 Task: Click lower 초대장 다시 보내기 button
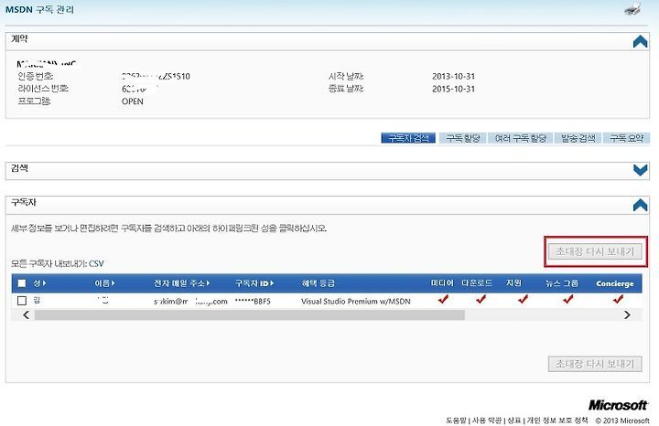pos(595,364)
